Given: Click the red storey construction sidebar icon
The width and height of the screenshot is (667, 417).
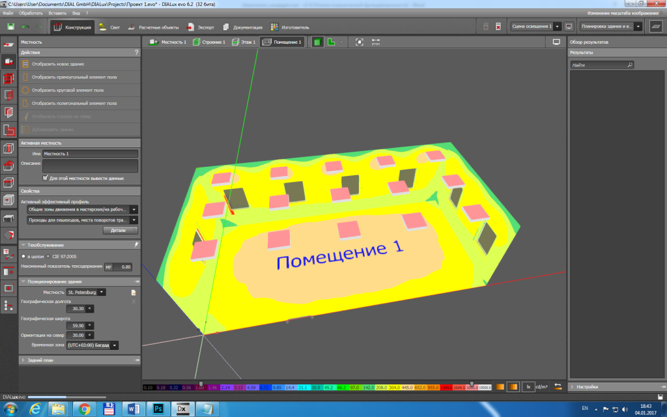Looking at the screenshot, I should tap(8, 78).
